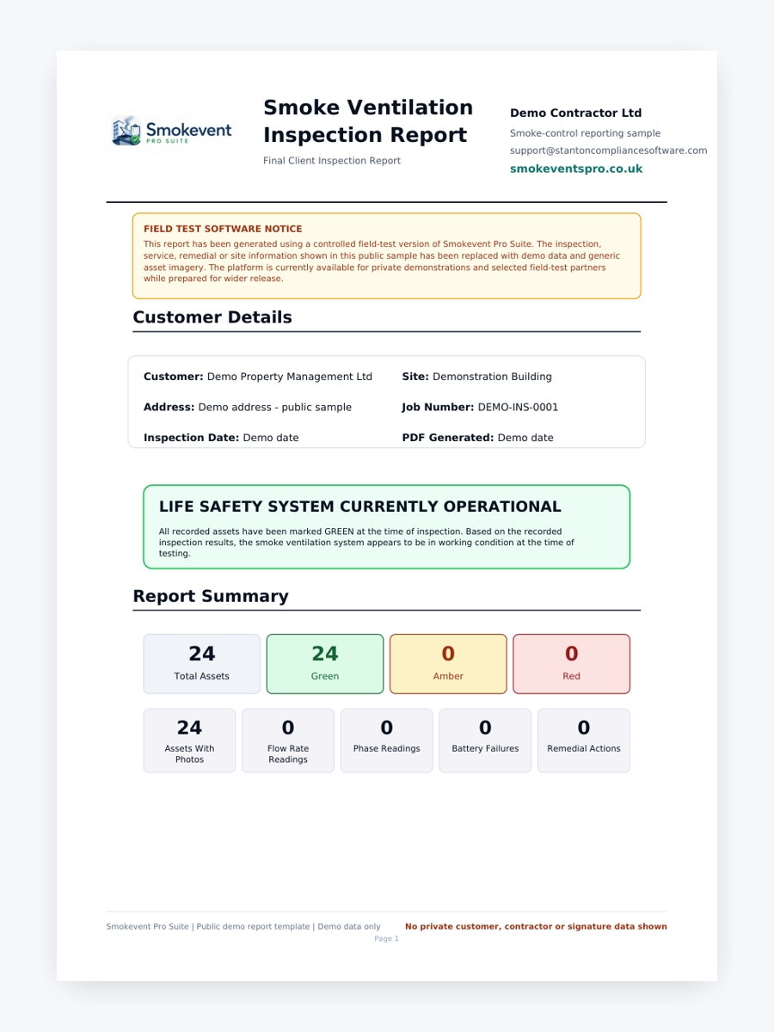Click the red No private customer data footer notice

tap(536, 927)
